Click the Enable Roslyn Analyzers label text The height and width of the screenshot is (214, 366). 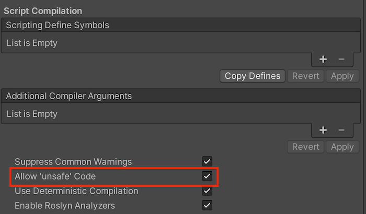pos(65,206)
